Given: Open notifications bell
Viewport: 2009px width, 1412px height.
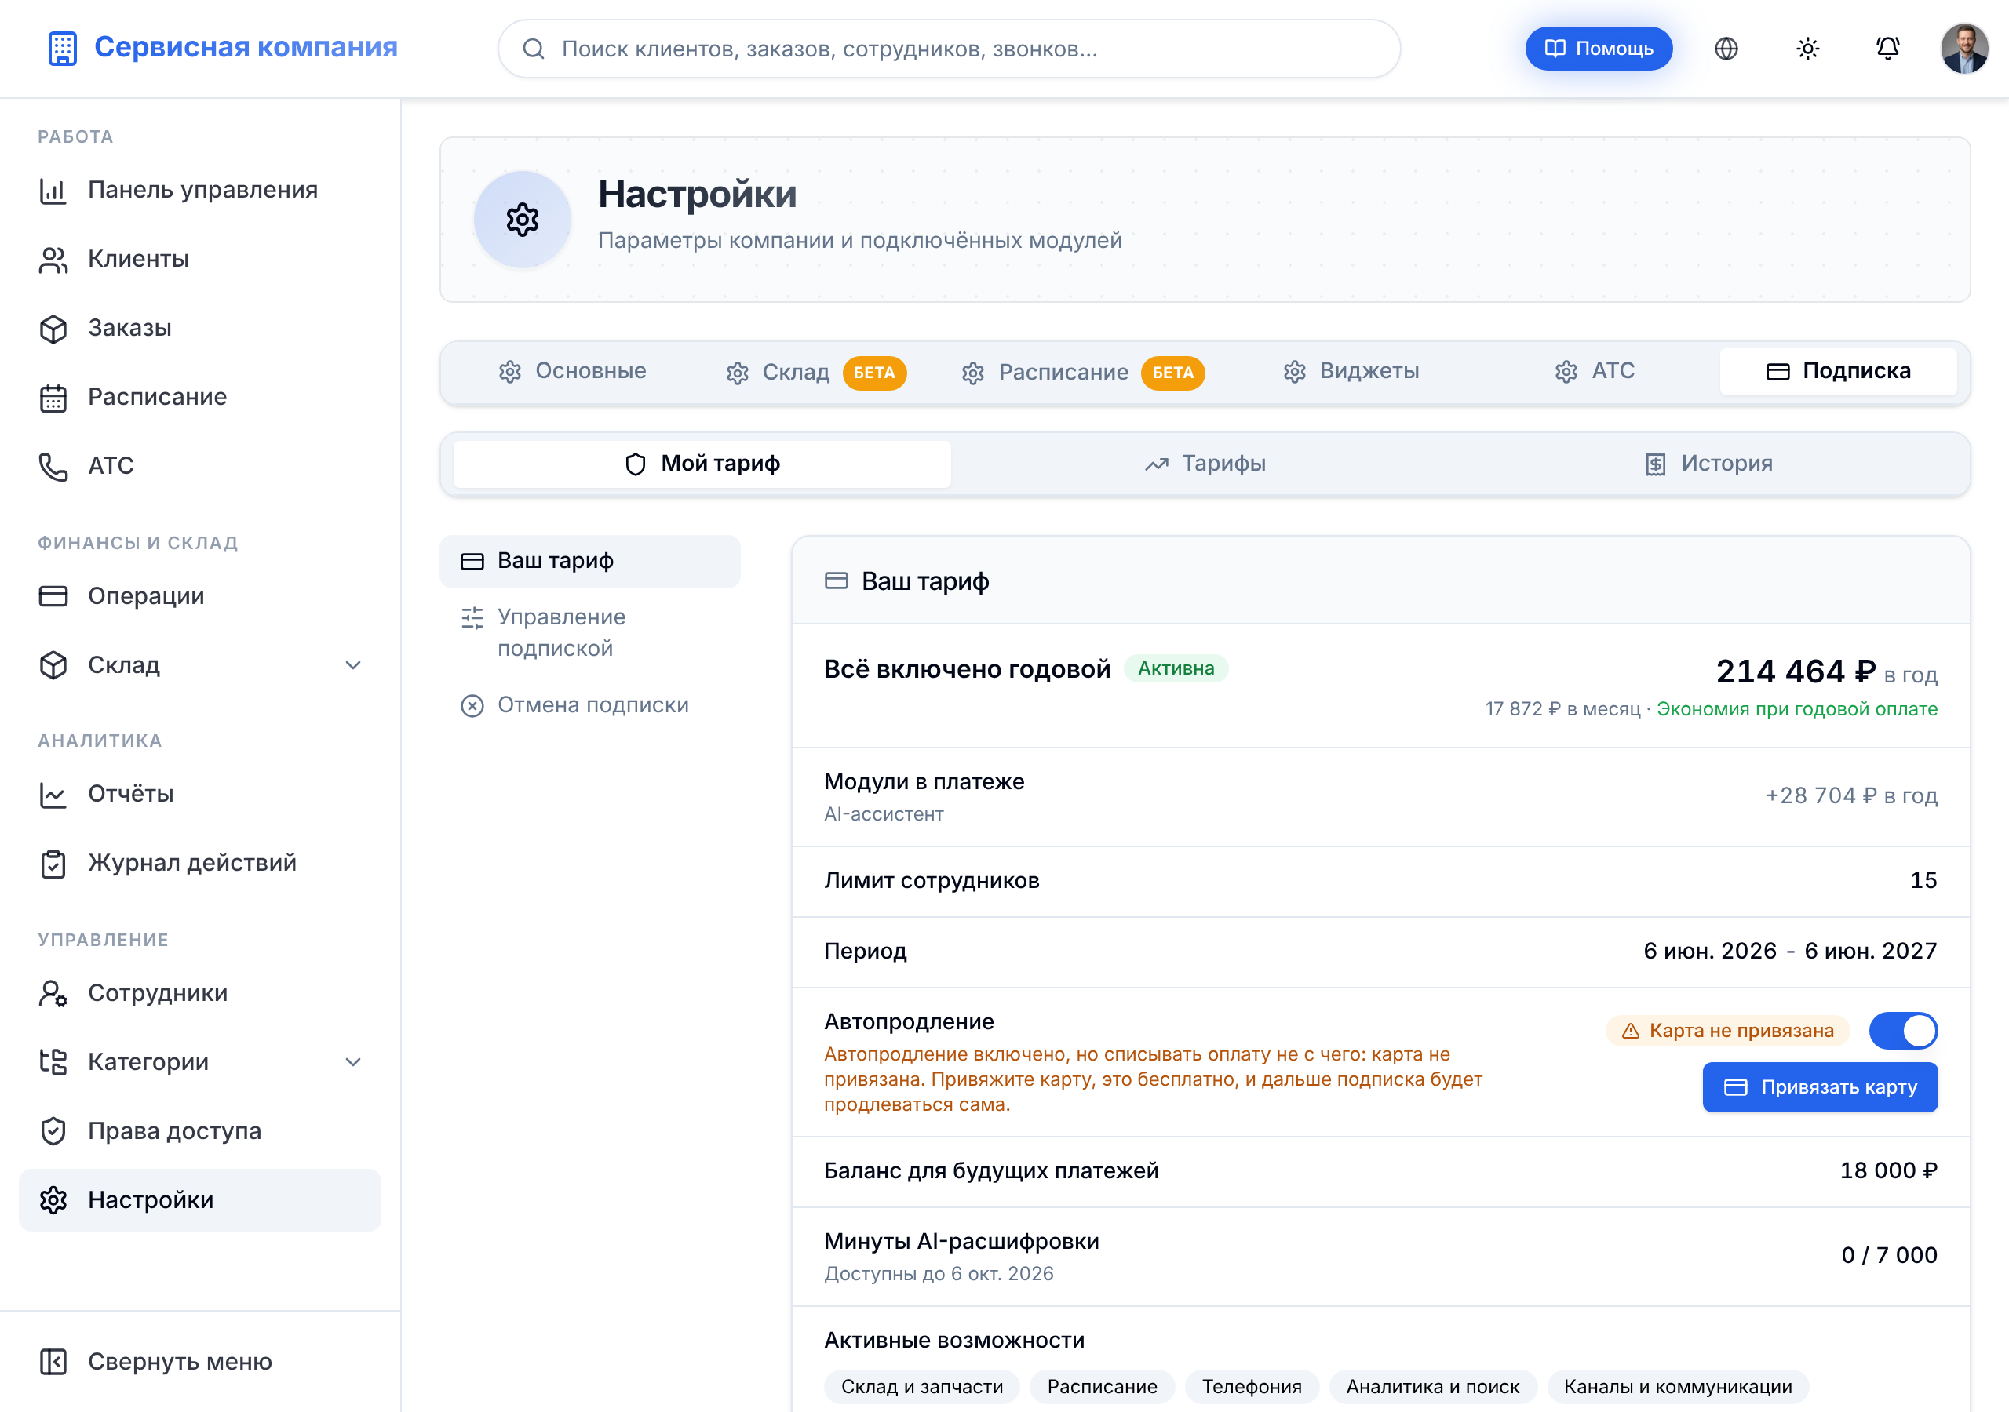Looking at the screenshot, I should click(x=1887, y=49).
